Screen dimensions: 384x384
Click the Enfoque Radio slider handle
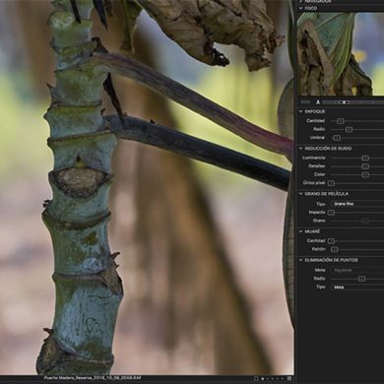349,129
